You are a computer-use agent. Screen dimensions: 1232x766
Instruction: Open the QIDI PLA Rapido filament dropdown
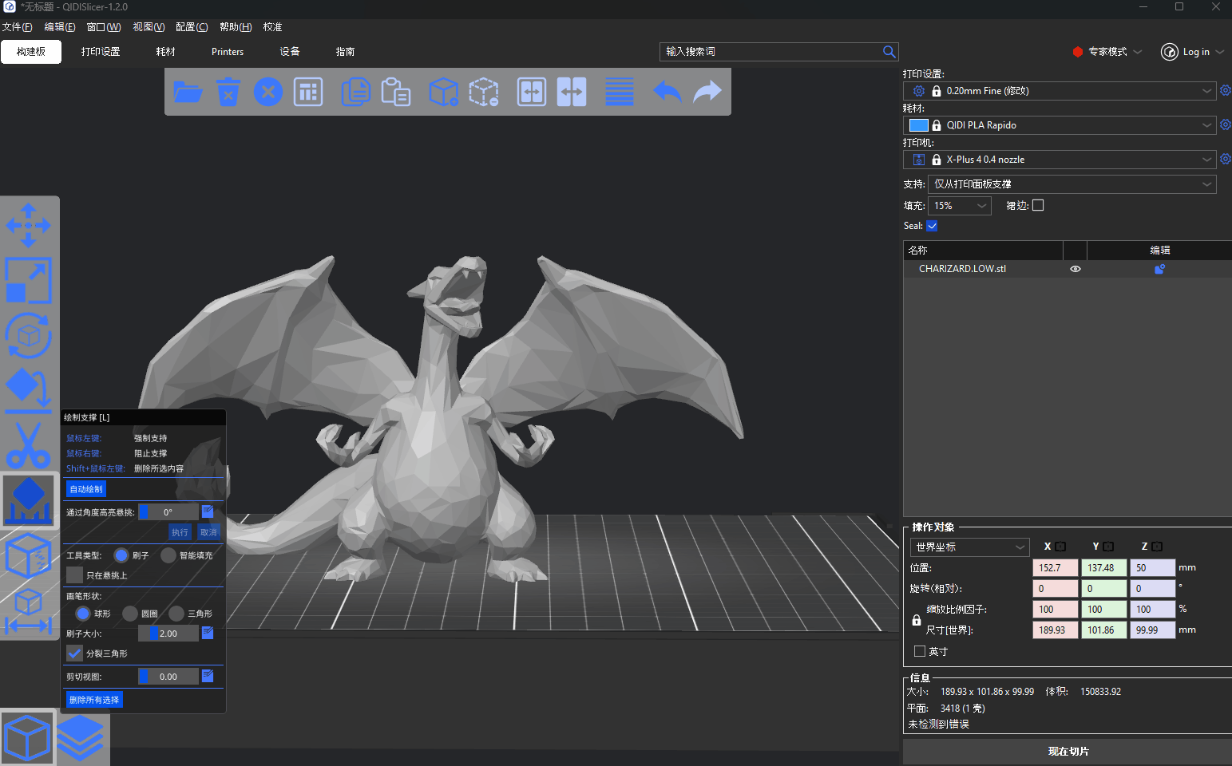(x=1060, y=125)
